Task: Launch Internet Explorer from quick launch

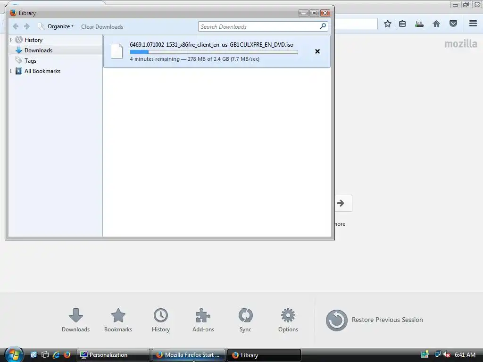Action: [x=56, y=355]
